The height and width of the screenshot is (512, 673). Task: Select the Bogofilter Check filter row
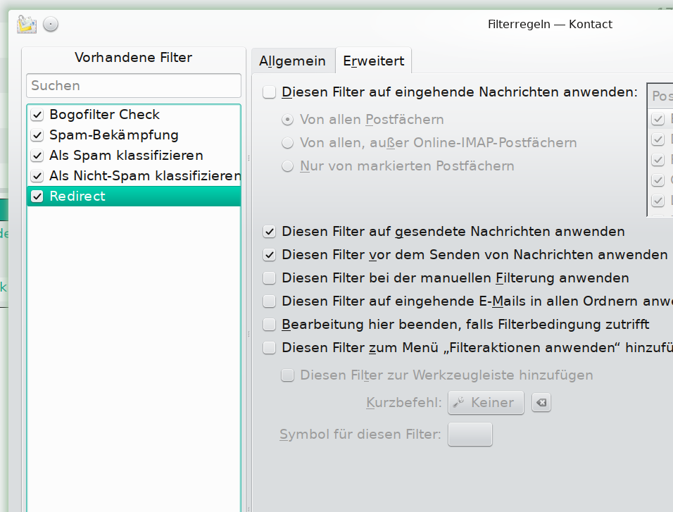click(x=134, y=115)
